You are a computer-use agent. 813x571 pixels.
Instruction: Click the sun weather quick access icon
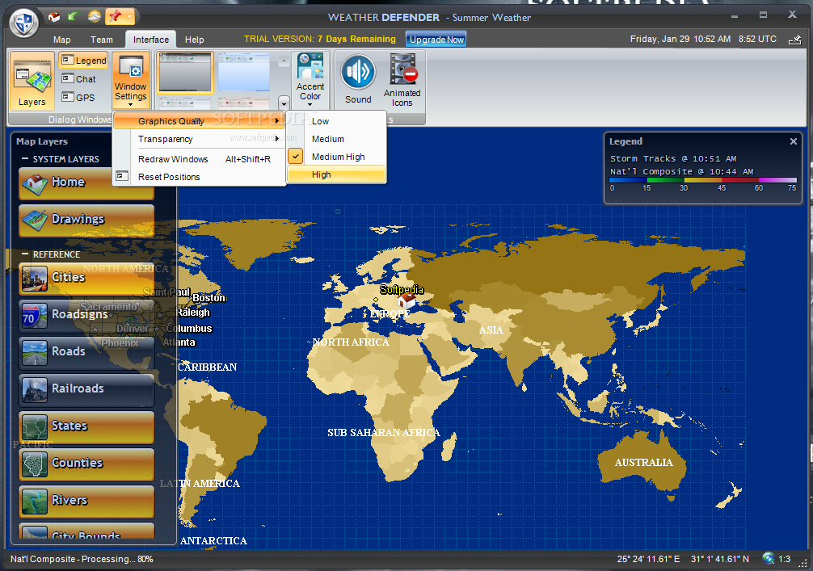[94, 17]
